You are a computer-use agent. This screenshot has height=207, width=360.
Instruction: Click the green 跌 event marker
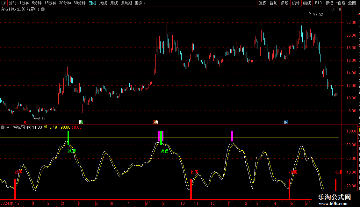tap(81, 122)
